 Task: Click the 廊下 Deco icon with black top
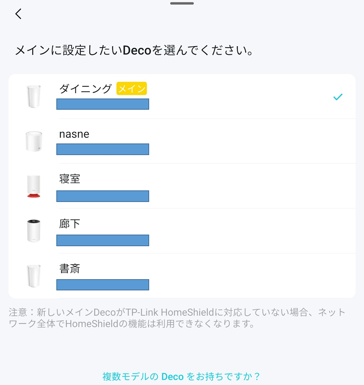33,231
